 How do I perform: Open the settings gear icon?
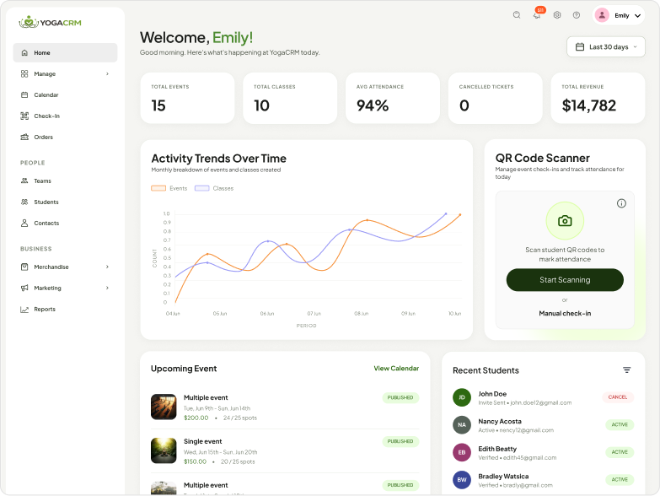pyautogui.click(x=557, y=15)
